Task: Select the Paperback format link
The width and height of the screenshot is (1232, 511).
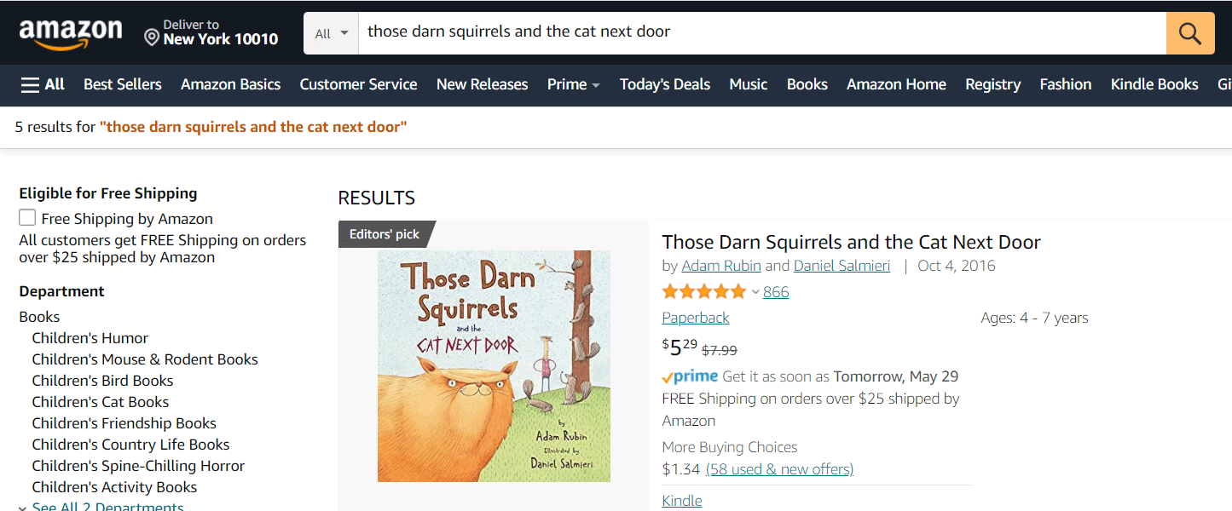Action: pyautogui.click(x=696, y=318)
